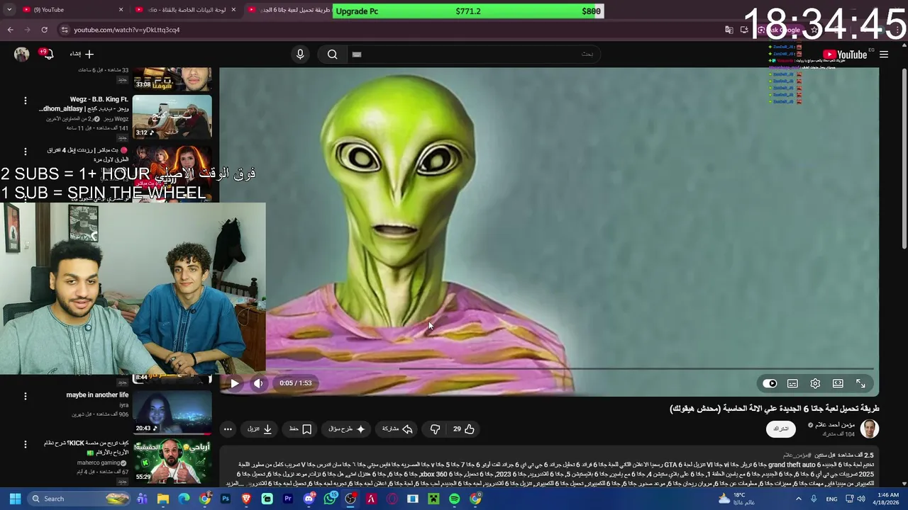
Task: Open the Wegz - B.B. King video thumbnail
Action: pos(172,116)
